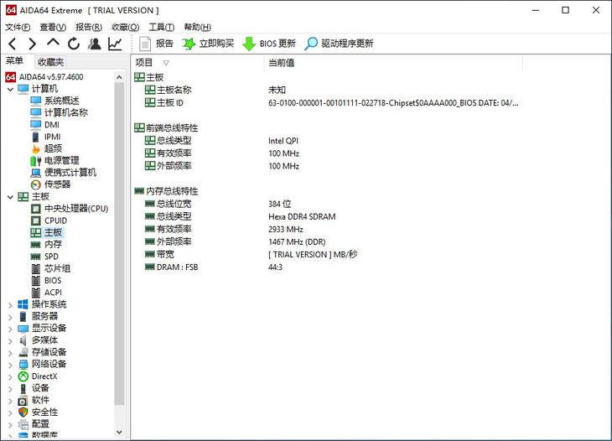This screenshot has height=441, width=612.
Task: Go up one level arrow
Action: pos(53,43)
